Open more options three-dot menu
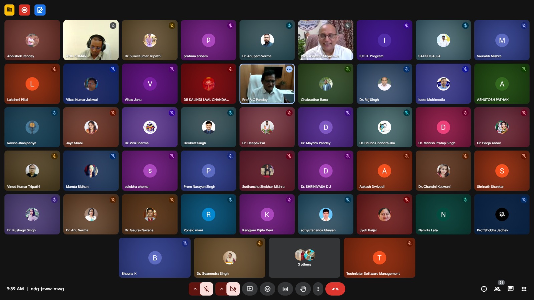 click(318, 289)
